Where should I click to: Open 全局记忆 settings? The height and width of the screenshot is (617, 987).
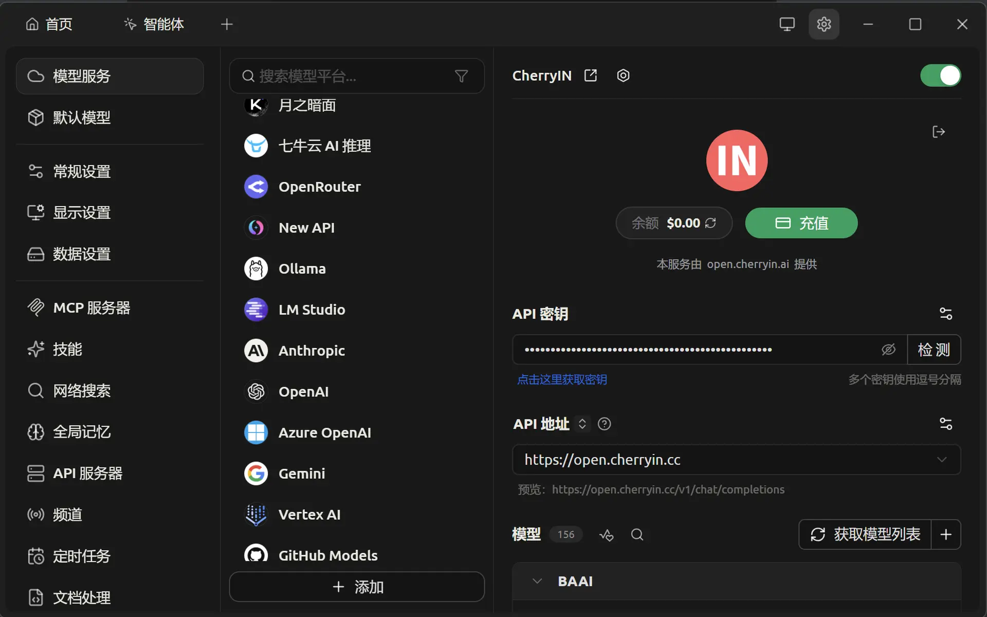click(x=110, y=432)
